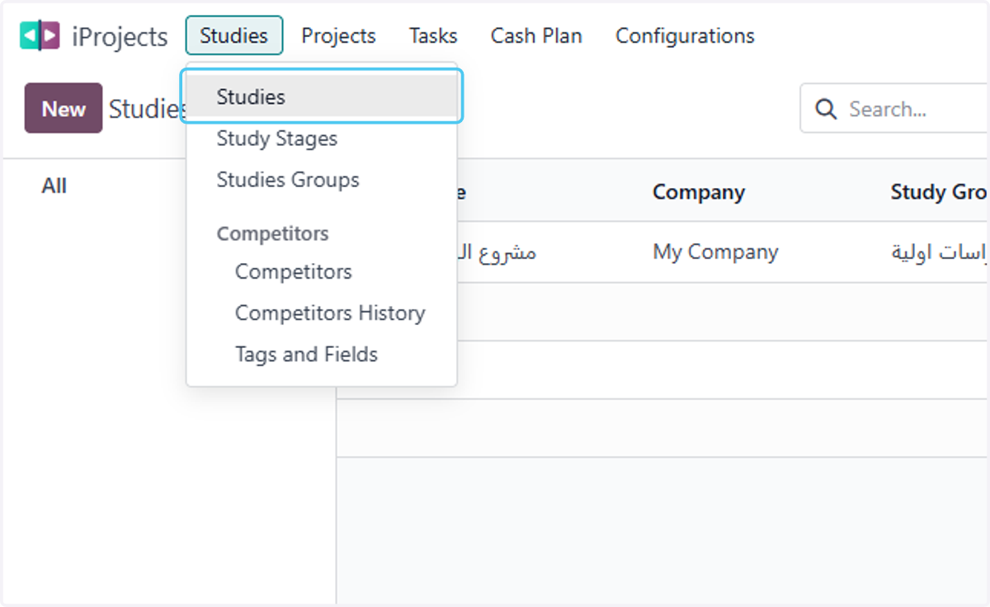Click the My Company cell
This screenshot has width=990, height=607.
tap(715, 252)
